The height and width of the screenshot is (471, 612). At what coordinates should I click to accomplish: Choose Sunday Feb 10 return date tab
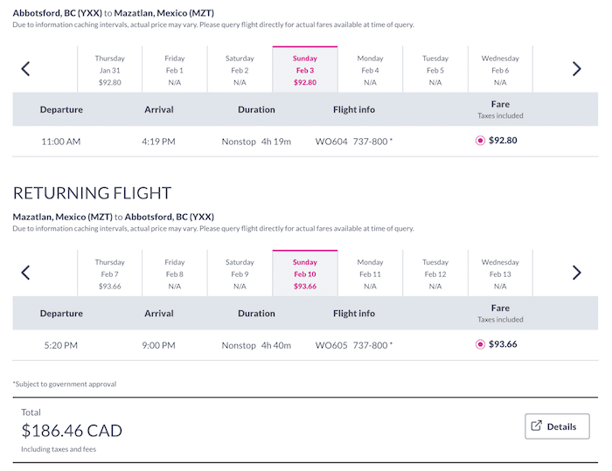305,274
